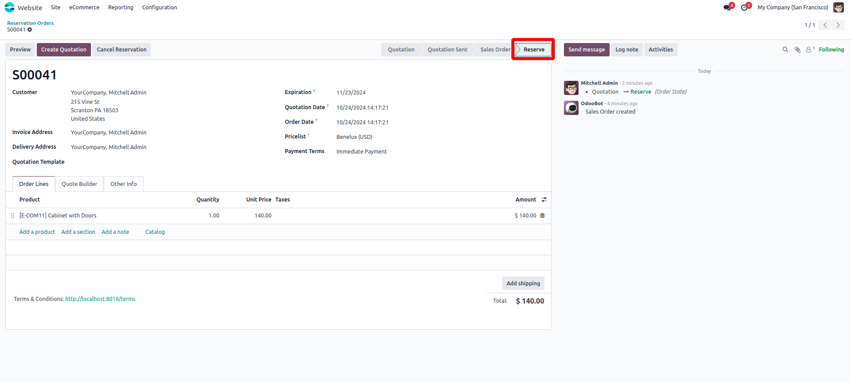Click Cancel Reservation button
Image resolution: width=851 pixels, height=383 pixels.
(122, 50)
